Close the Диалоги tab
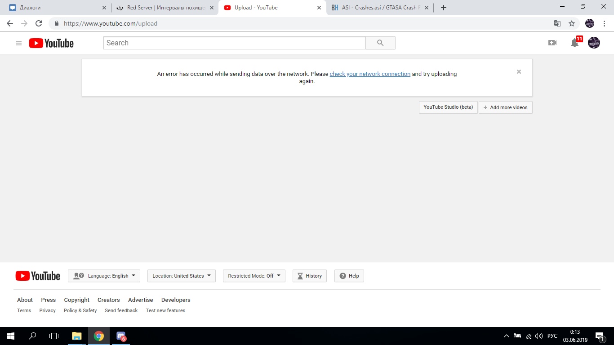 104,8
